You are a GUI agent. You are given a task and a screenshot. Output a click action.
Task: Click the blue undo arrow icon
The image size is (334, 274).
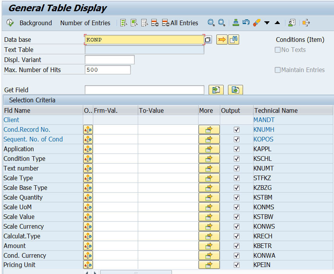[x=246, y=22]
